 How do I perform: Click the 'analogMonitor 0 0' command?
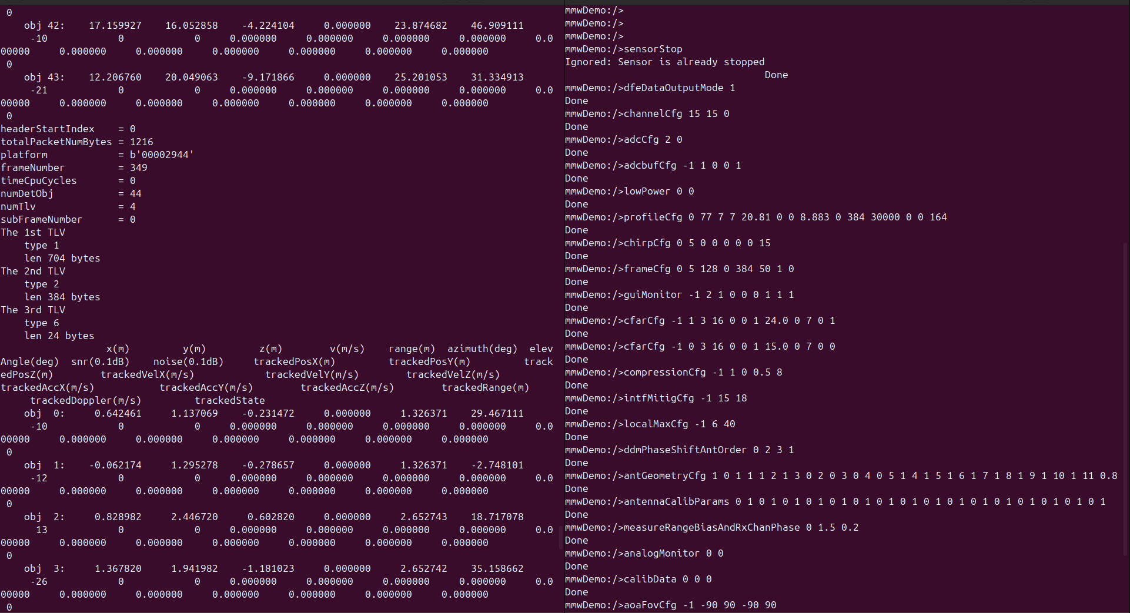coord(644,554)
